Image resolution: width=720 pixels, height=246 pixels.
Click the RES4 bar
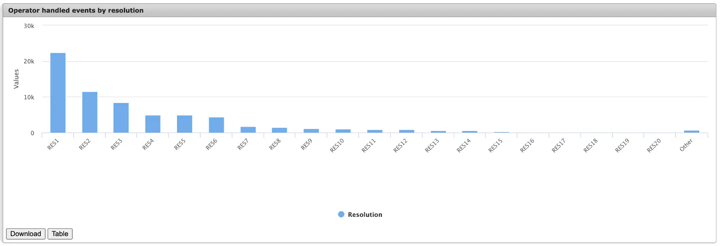pyautogui.click(x=153, y=124)
